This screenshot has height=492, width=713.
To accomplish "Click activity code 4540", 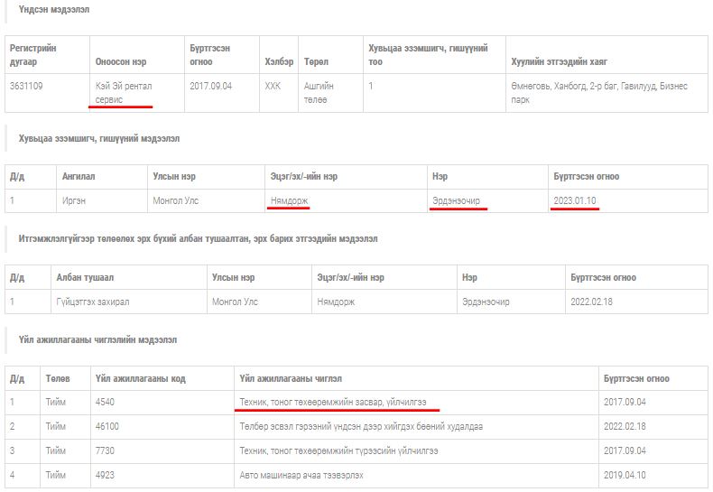I will [106, 402].
